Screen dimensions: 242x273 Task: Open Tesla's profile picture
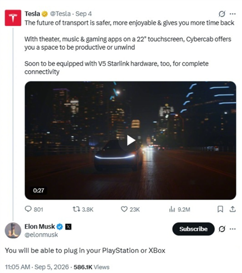[x=13, y=18]
